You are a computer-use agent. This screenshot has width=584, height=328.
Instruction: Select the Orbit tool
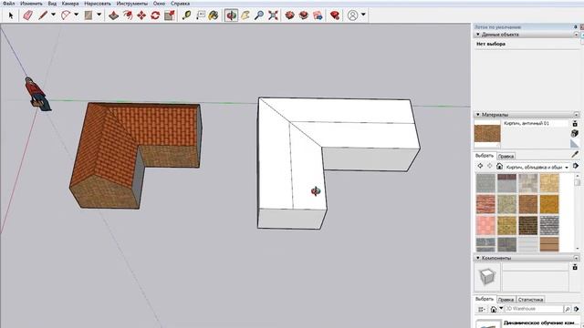pos(231,15)
